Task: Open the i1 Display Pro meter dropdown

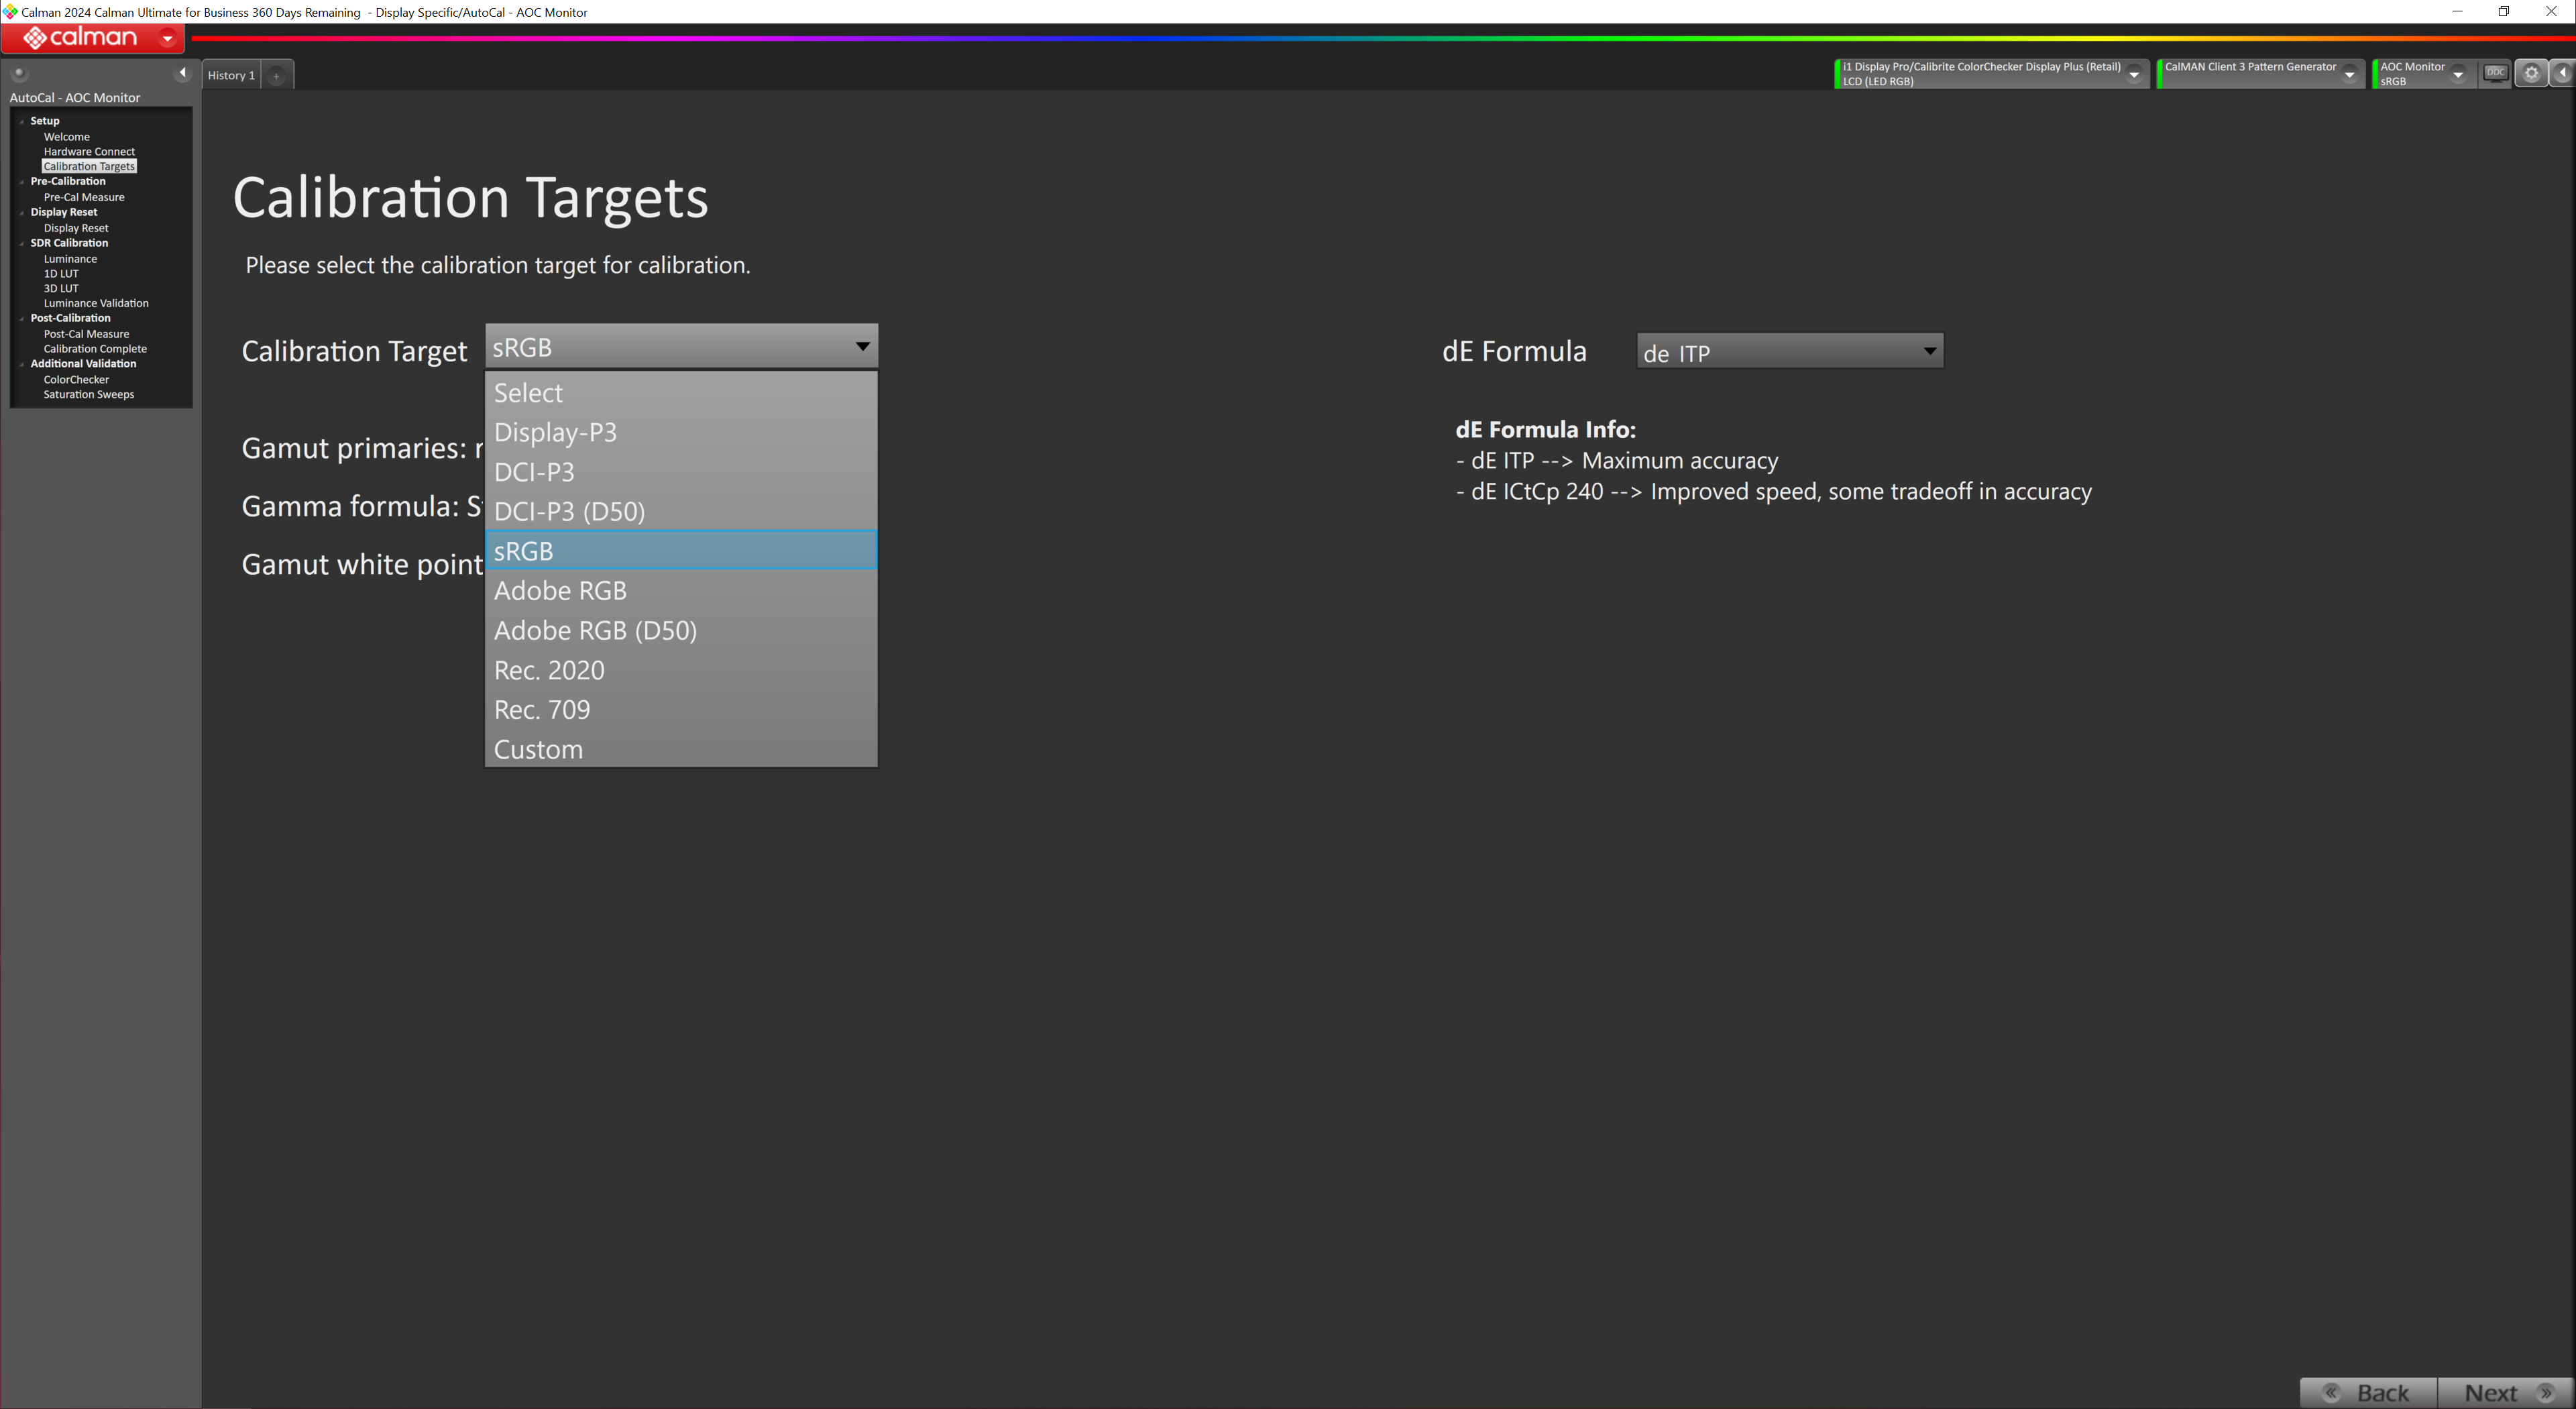Action: (x=2133, y=74)
